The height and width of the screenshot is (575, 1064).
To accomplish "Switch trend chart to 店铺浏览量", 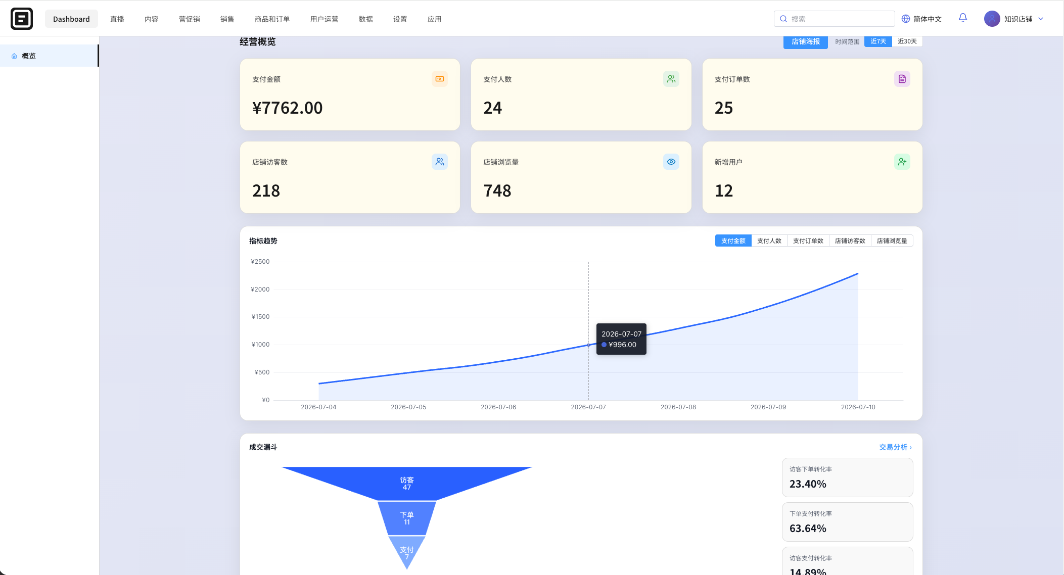I will (892, 241).
